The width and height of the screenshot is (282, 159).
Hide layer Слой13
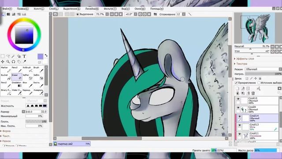pyautogui.click(x=240, y=125)
